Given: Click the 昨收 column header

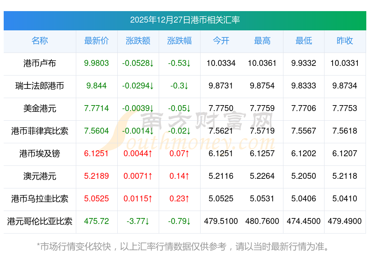Looking at the screenshot, I should [x=345, y=41].
